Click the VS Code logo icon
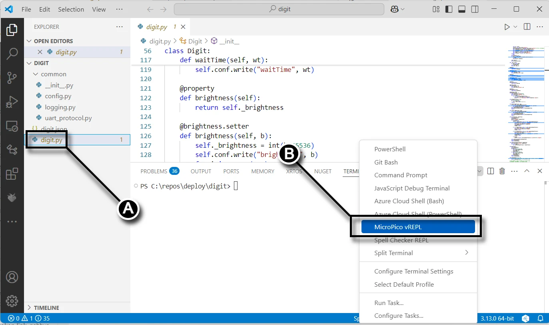Screen dimensions: 549x325 (x=9, y=9)
